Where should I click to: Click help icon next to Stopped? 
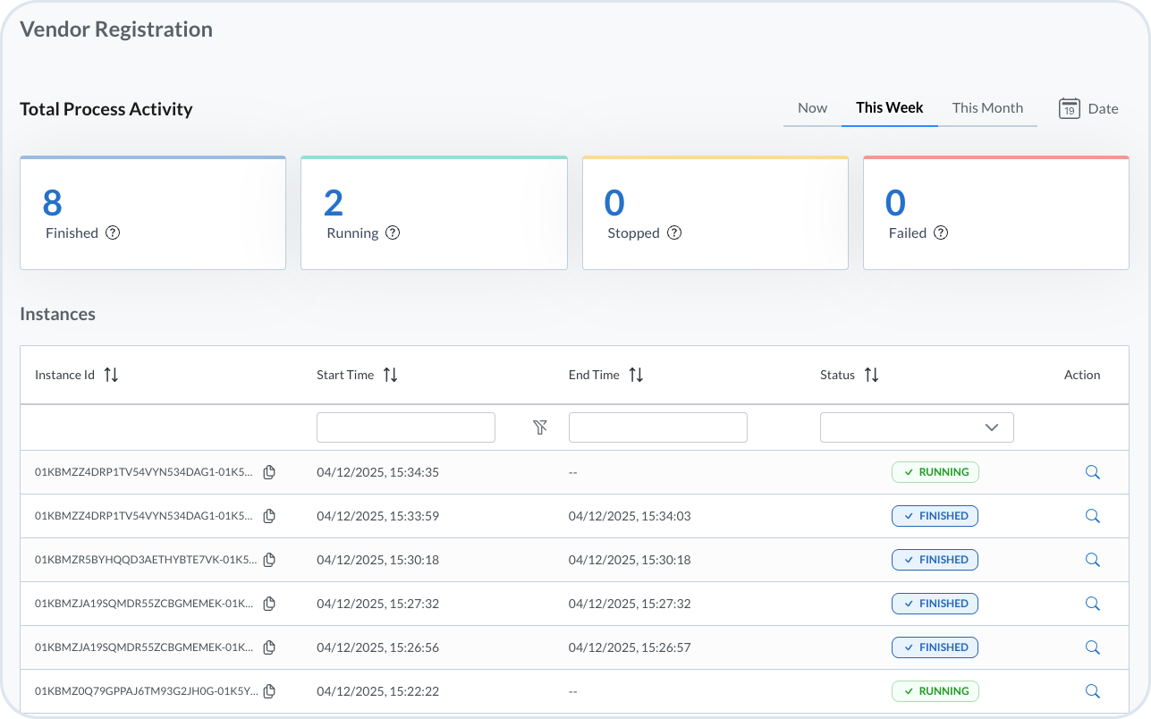click(x=674, y=233)
